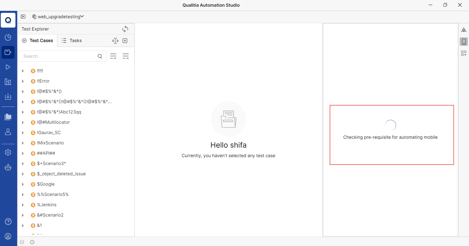
Task: Click the database icon in status bar
Action: click(x=22, y=242)
